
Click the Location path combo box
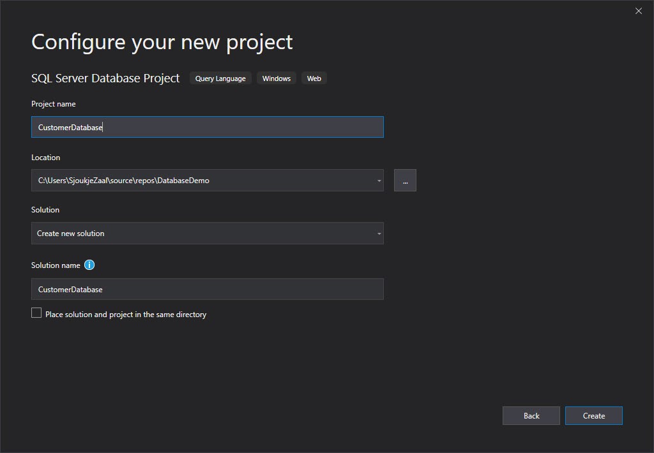pyautogui.click(x=207, y=180)
